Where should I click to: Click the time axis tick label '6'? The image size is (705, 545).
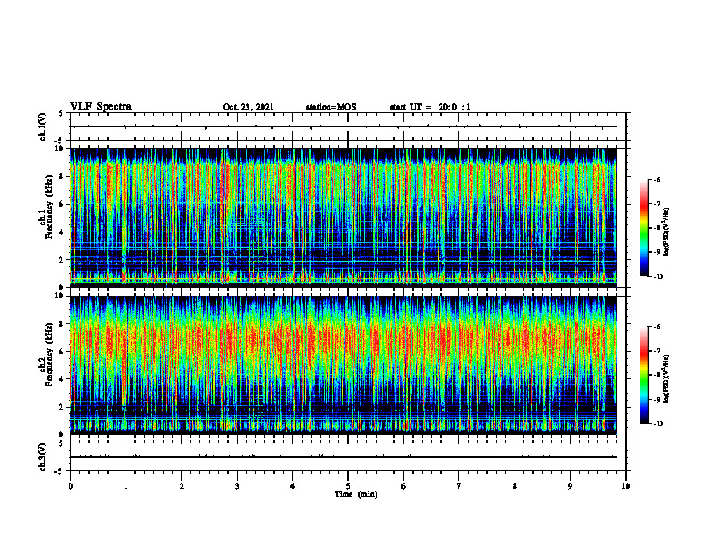coord(404,486)
